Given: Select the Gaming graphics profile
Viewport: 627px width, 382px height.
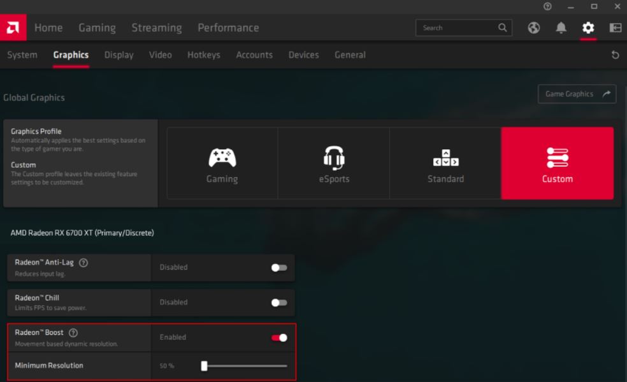Looking at the screenshot, I should 222,163.
